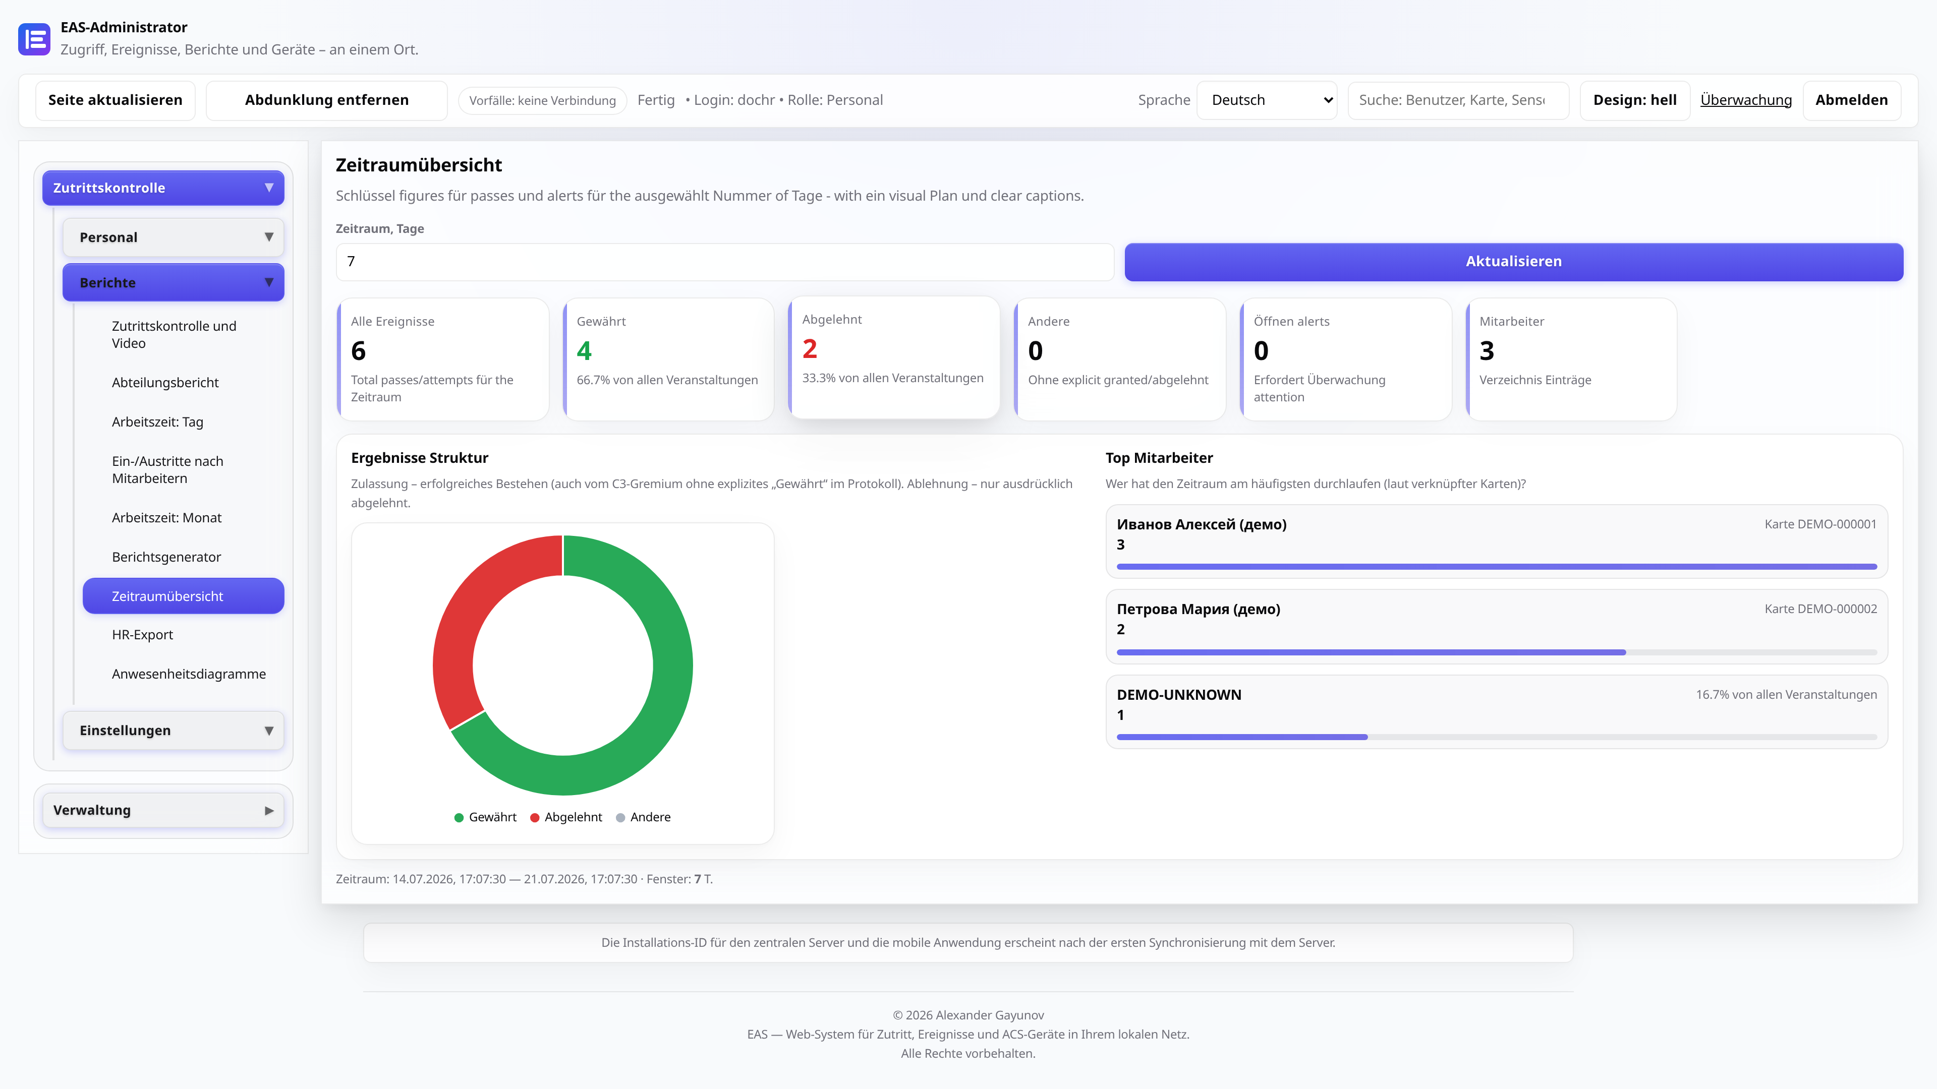This screenshot has height=1089, width=1937.
Task: Click the Abmelden button
Action: (1851, 100)
